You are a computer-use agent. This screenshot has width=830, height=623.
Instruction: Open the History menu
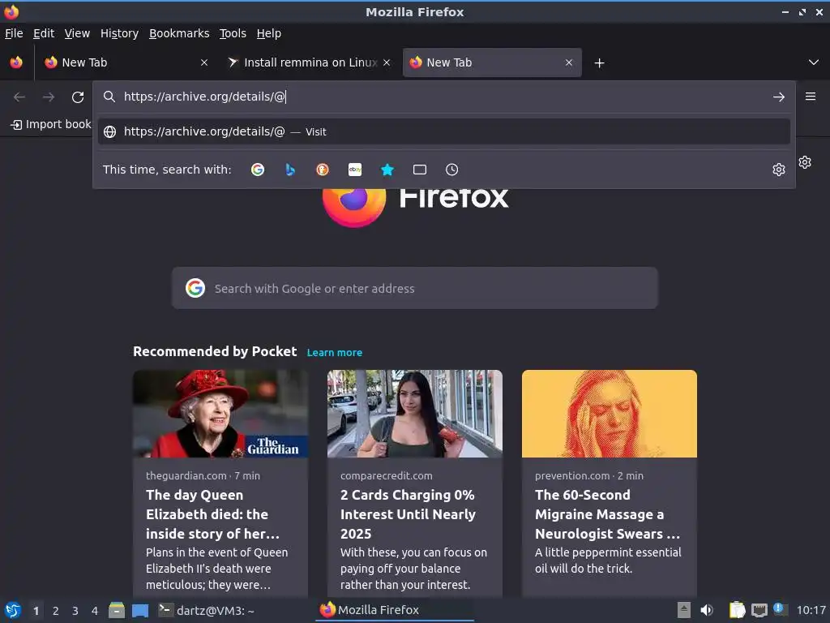pyautogui.click(x=119, y=33)
